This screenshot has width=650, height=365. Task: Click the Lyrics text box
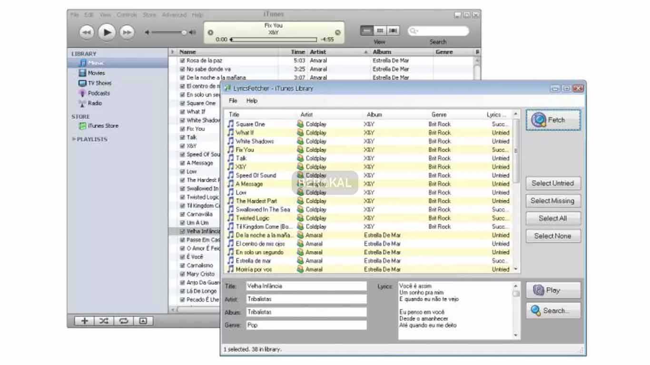(x=455, y=311)
